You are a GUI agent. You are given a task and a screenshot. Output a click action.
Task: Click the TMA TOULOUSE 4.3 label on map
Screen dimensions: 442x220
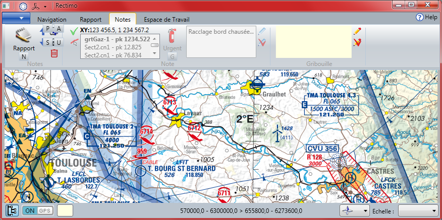click(x=333, y=96)
